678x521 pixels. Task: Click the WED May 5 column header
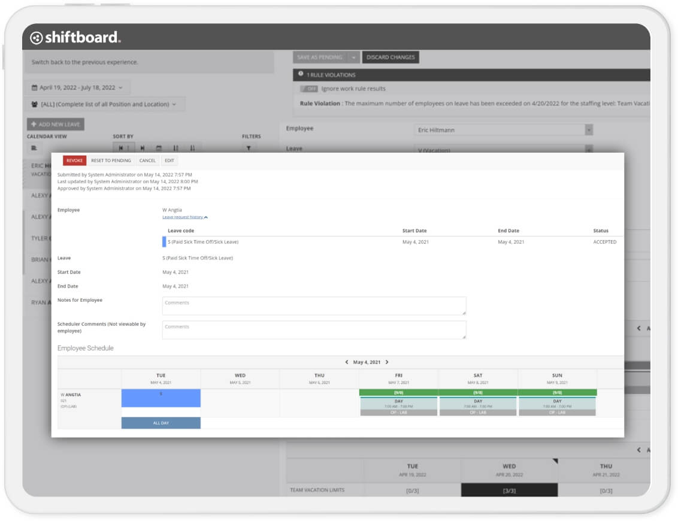tap(240, 378)
